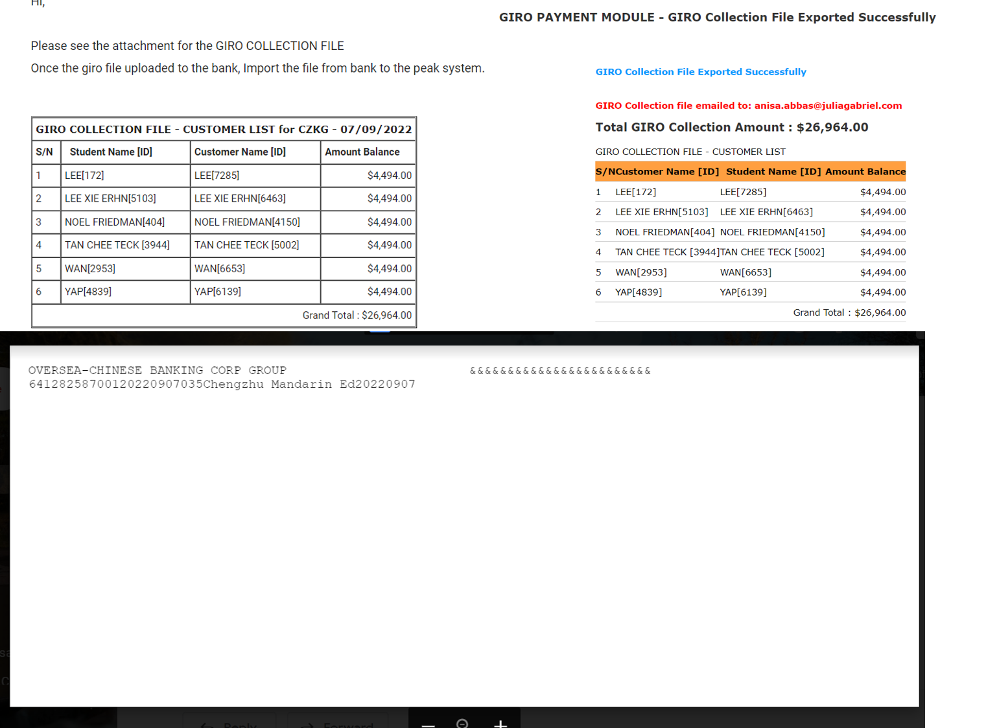999x728 pixels.
Task: Click the YAP[4839] cell in bordered table
Action: coord(126,292)
